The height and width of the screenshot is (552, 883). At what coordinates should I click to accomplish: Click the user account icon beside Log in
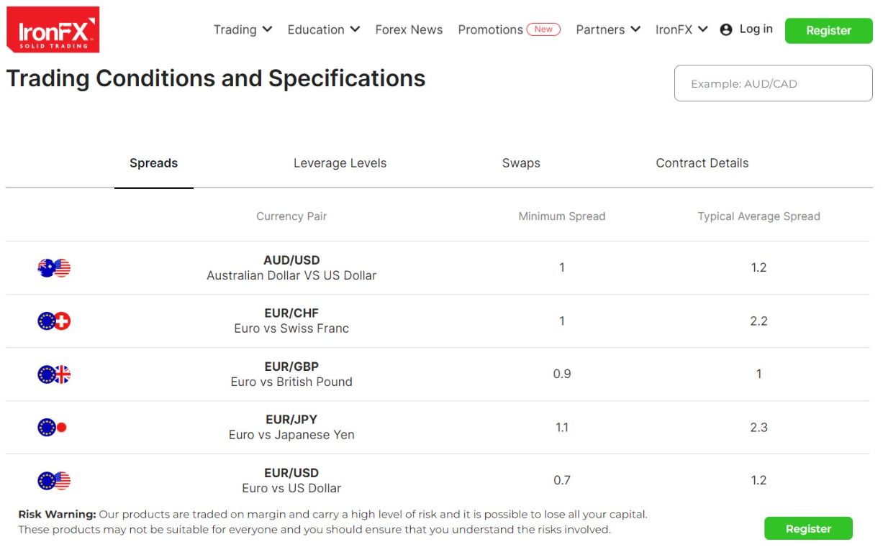click(x=726, y=29)
